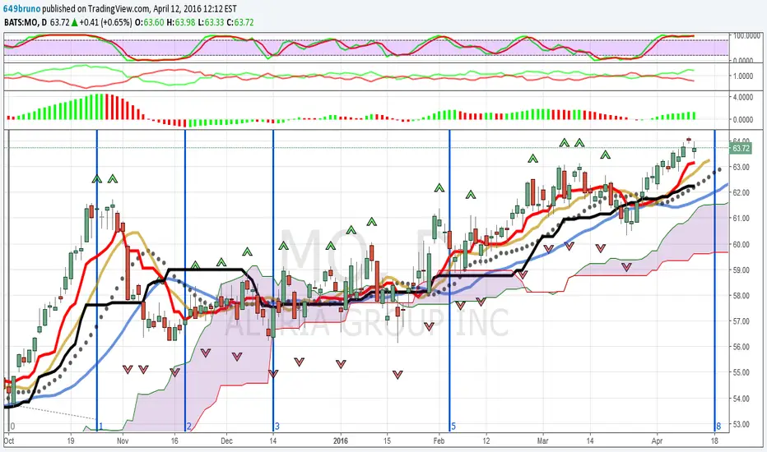The width and height of the screenshot is (767, 452).
Task: Click the 61.00 price axis label
Action: point(741,219)
